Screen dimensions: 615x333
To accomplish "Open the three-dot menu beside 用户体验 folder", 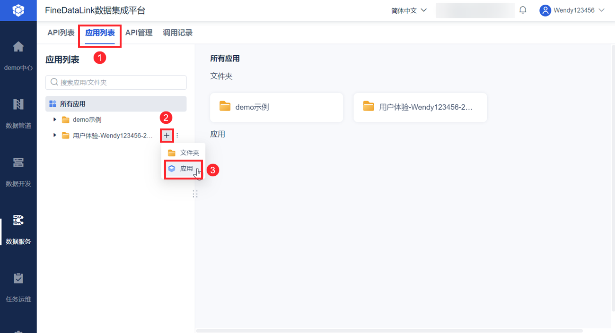I will click(x=177, y=136).
